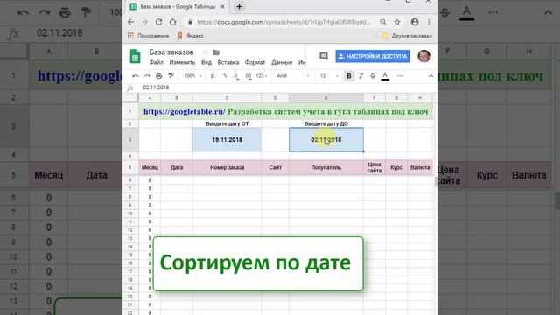Viewport: 560px width, 315px height.
Task: Bookmark this page with the star icon
Action: 397,22
